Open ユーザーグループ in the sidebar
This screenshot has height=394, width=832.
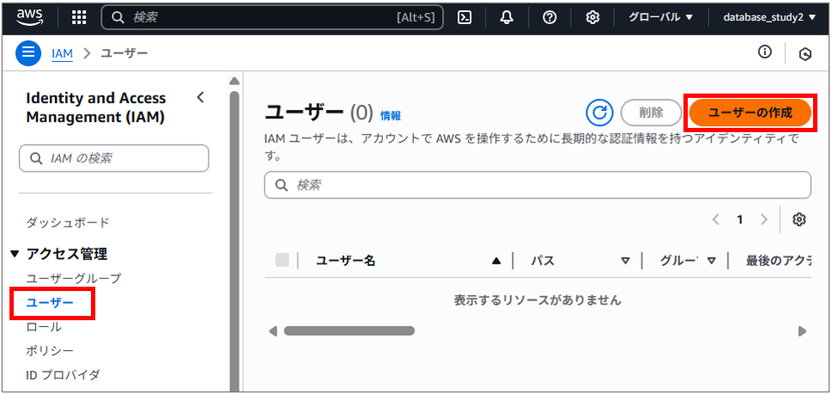pyautogui.click(x=74, y=278)
